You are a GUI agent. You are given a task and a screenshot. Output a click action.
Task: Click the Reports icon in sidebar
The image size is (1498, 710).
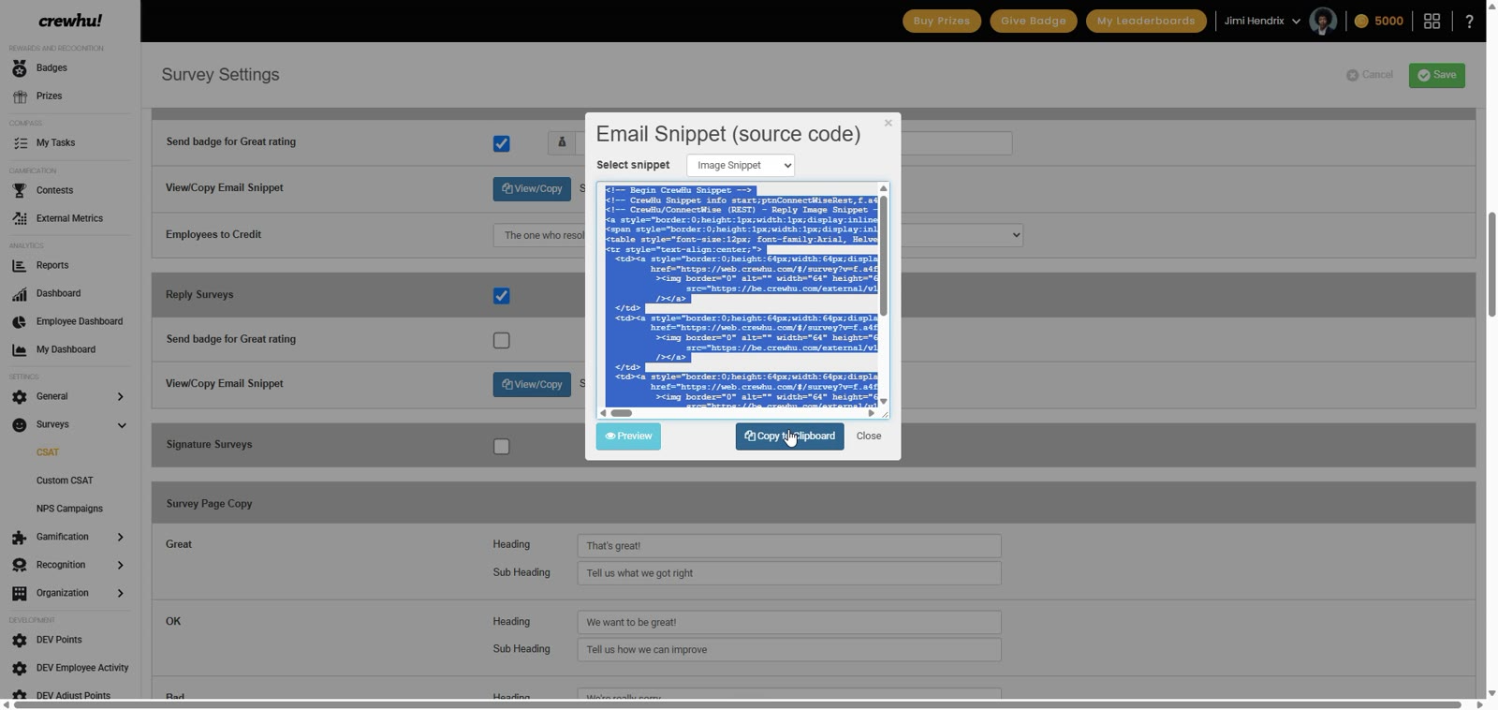tap(20, 266)
